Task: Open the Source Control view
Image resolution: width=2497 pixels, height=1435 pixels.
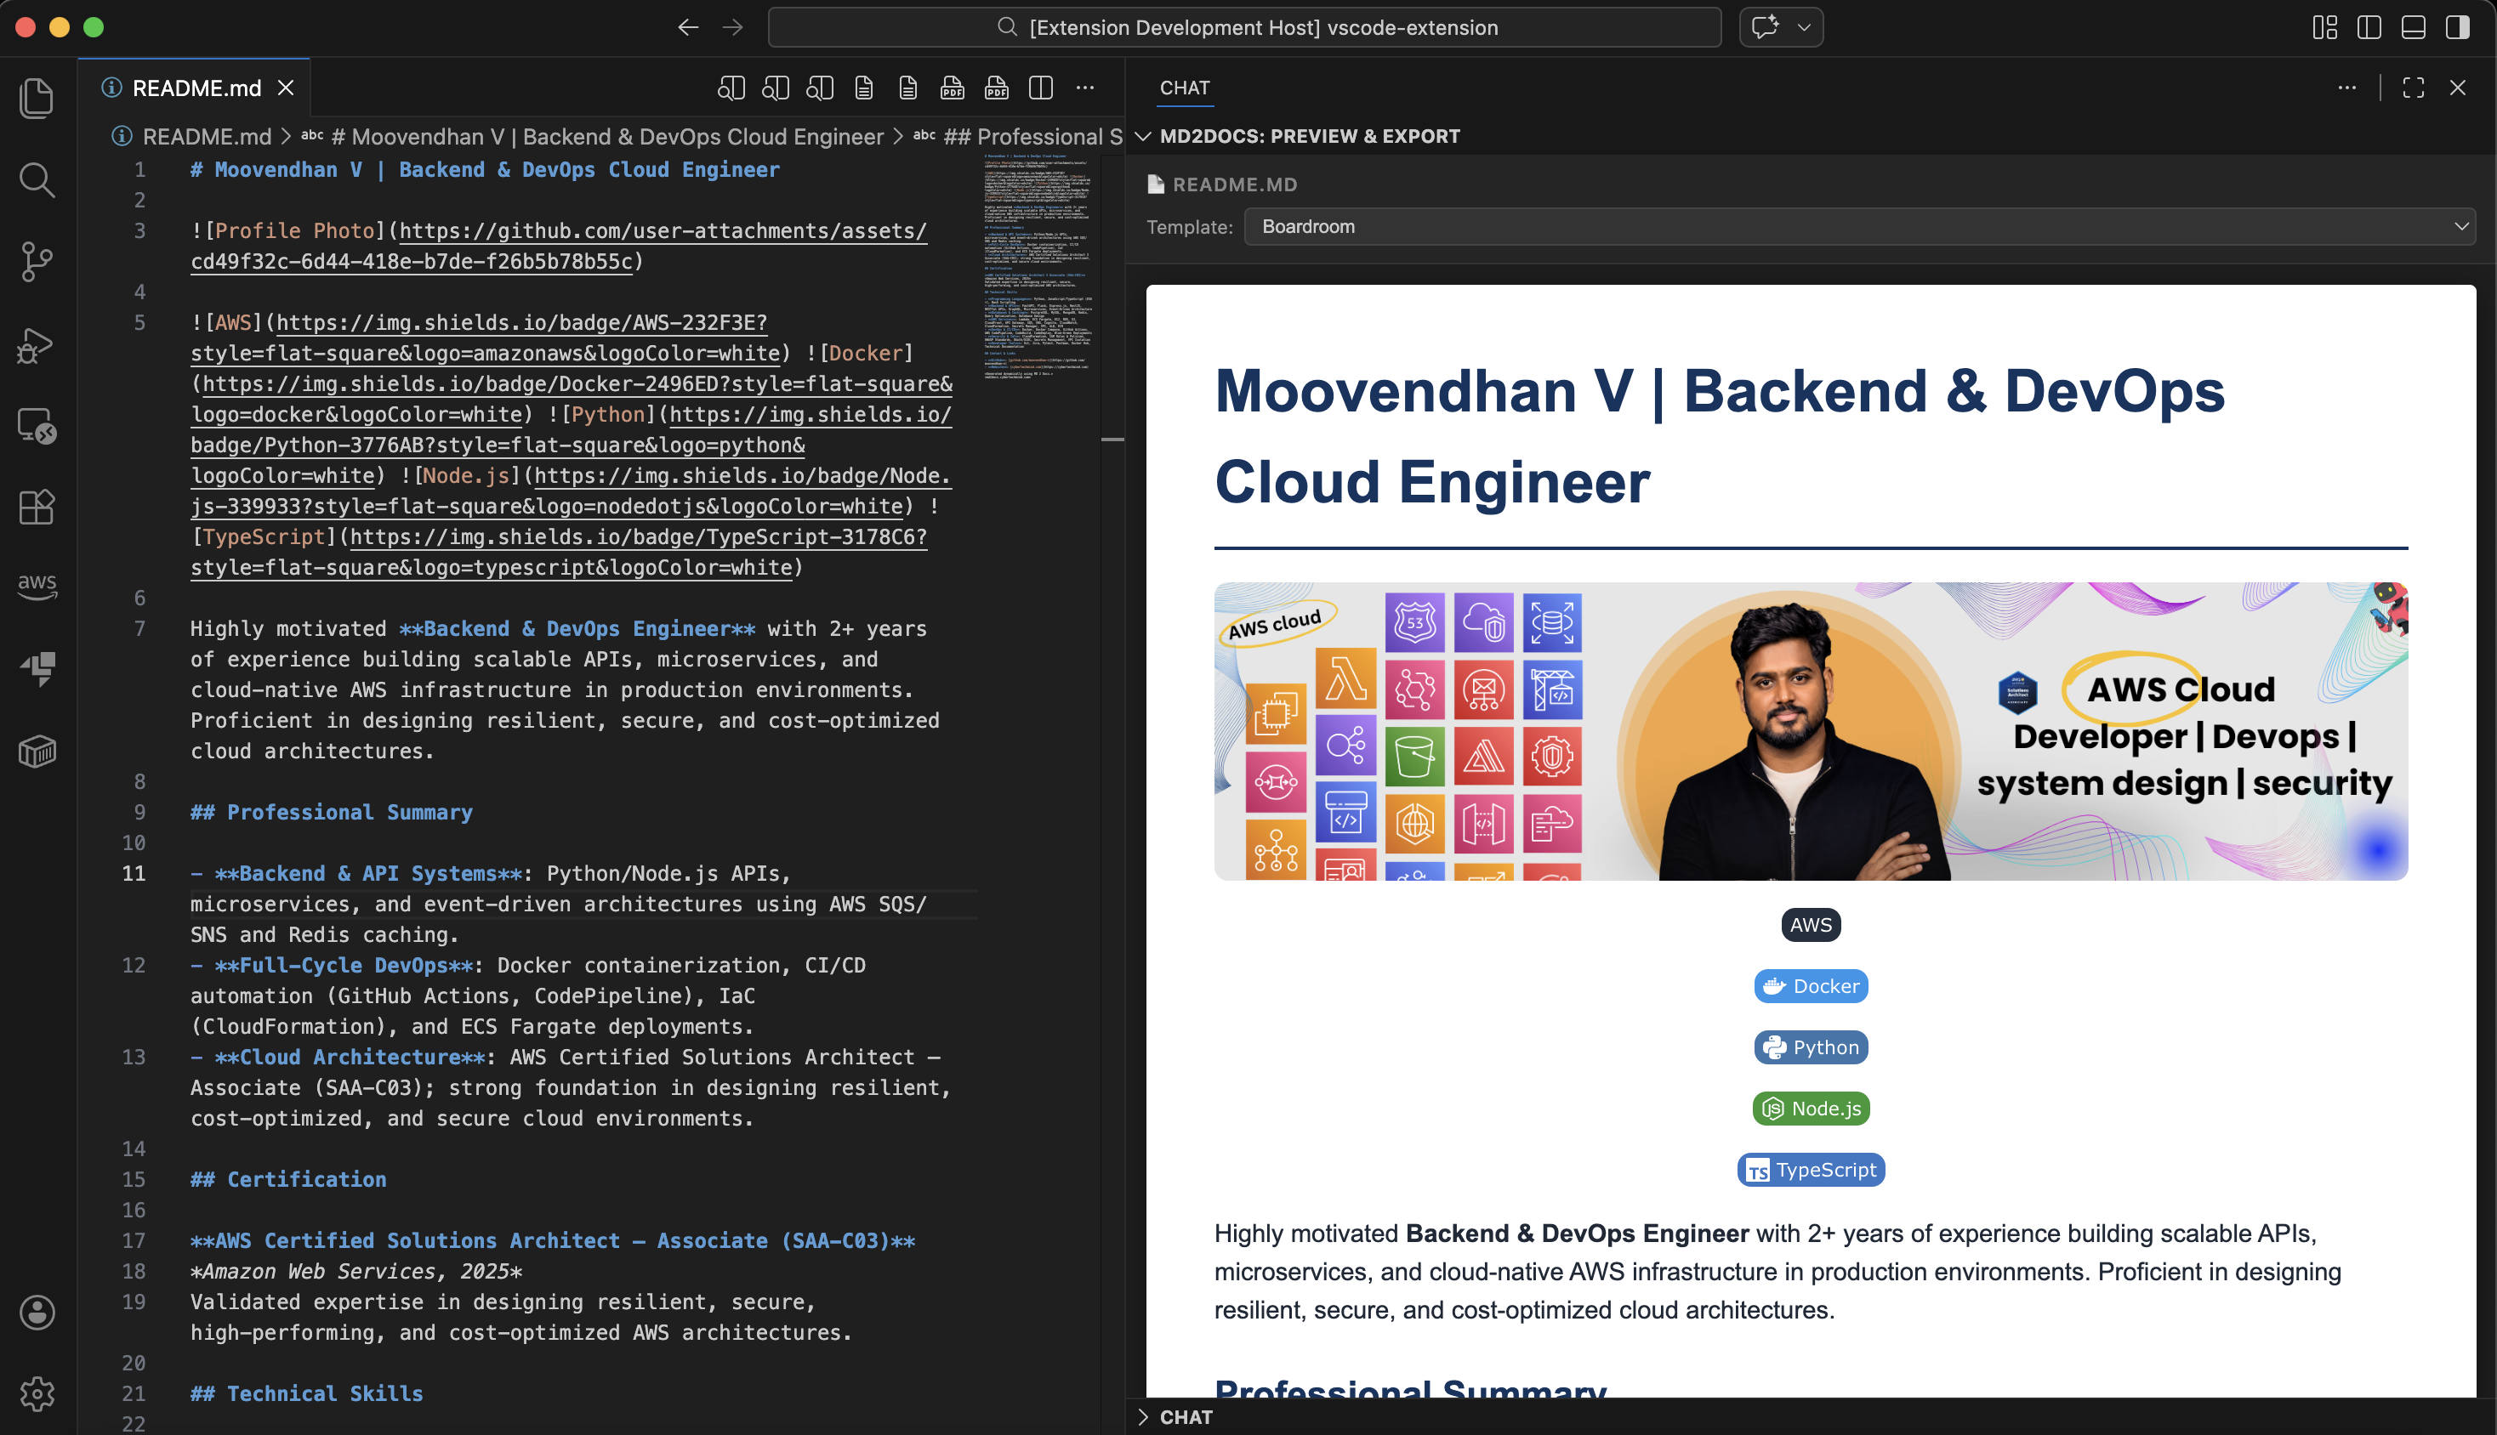Action: pyautogui.click(x=37, y=262)
